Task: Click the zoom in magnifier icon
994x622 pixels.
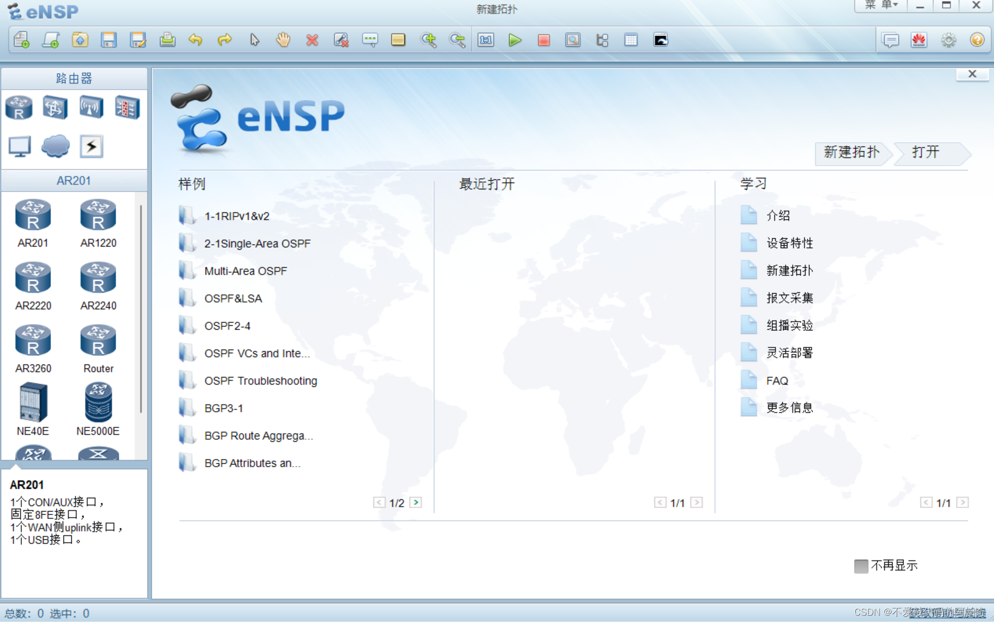Action: (x=428, y=40)
